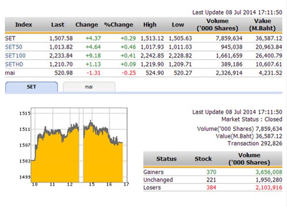Click SET change value +4.37
This screenshot has width=287, height=207.
[93, 38]
